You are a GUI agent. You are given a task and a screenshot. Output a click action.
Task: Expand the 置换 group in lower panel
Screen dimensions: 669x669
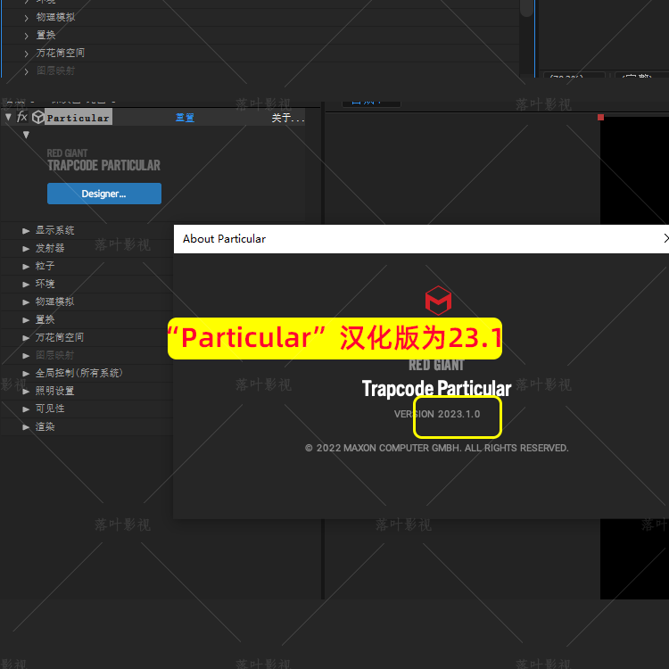click(26, 320)
